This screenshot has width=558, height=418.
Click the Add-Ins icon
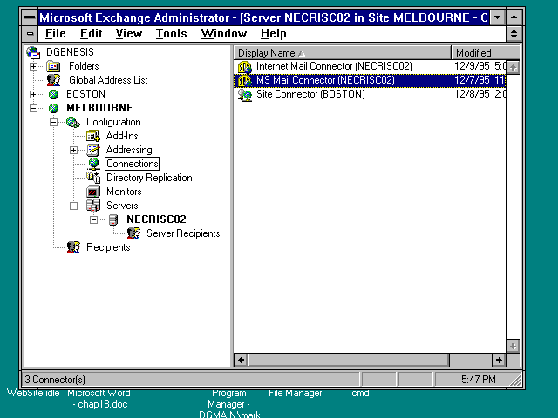tap(93, 136)
